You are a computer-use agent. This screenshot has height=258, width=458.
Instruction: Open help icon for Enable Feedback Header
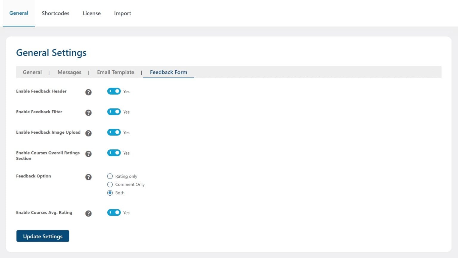pos(88,92)
